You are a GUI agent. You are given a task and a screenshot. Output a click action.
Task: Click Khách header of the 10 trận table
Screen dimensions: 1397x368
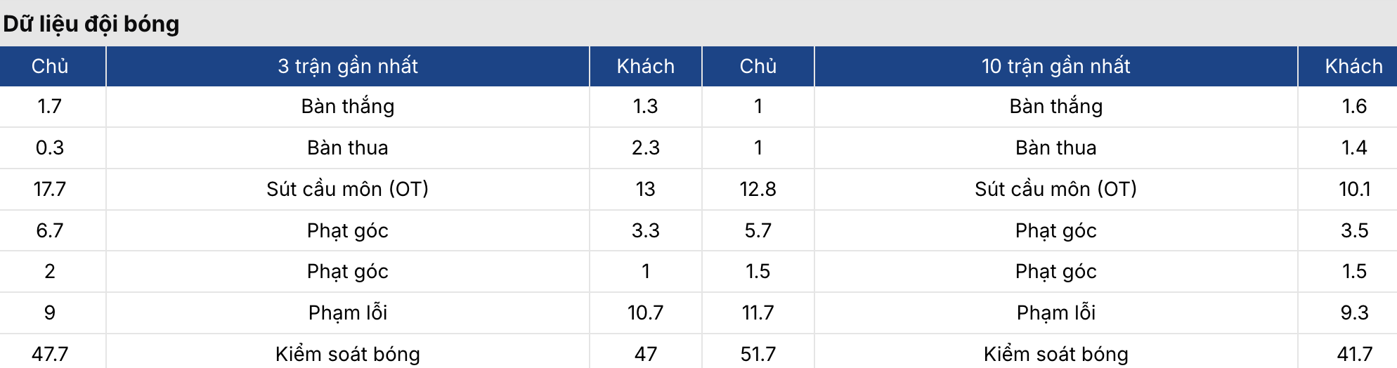[x=1353, y=66]
